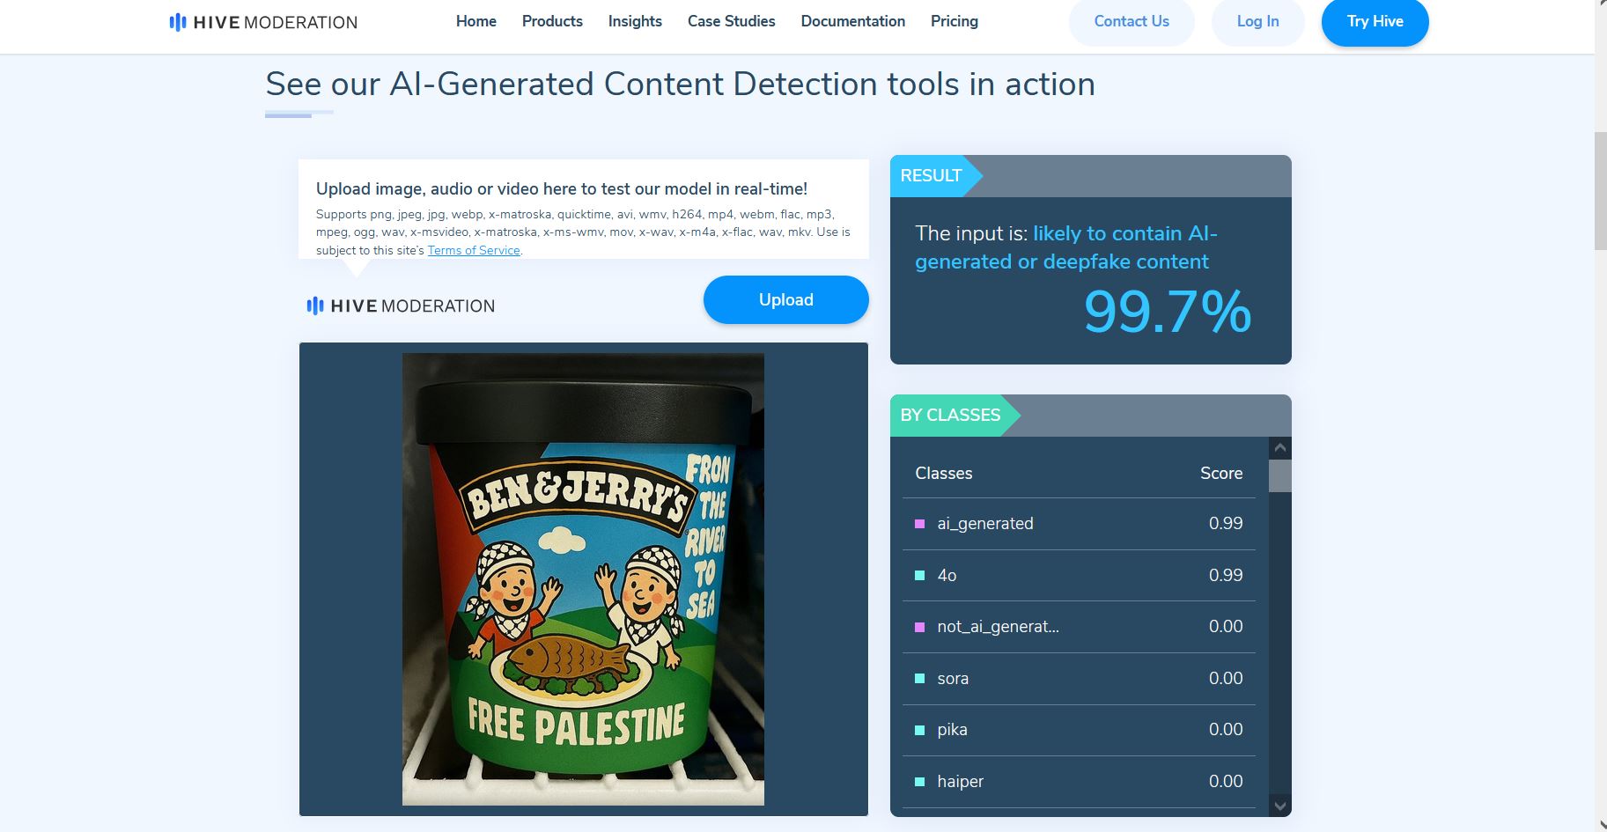Click the Hive Moderation logo in header

(263, 22)
